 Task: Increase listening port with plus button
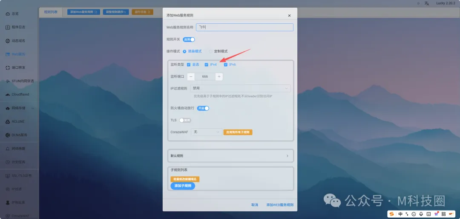tap(219, 76)
